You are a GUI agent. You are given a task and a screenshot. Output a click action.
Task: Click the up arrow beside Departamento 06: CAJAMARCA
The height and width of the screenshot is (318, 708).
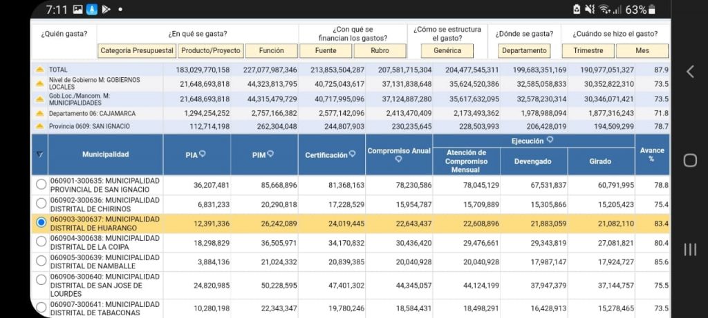39,113
